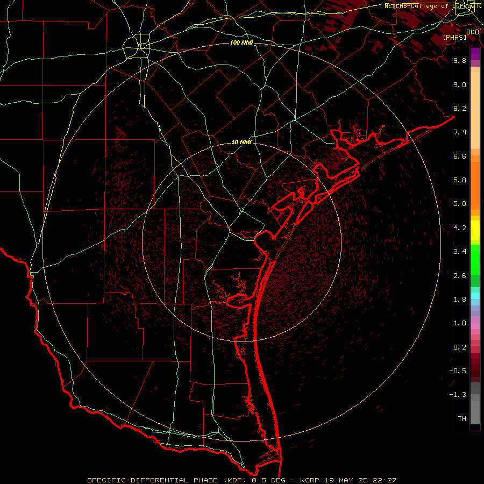Pick the yellow segment of the color bar
Image resolution: width=484 pixels, height=484 pixels.
[x=475, y=230]
